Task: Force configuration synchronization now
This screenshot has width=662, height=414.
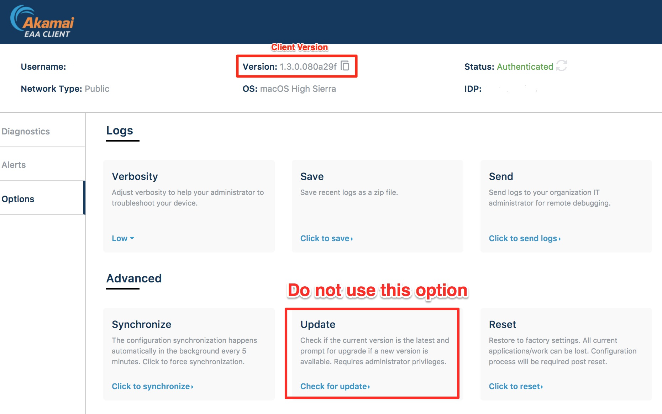Action: click(x=152, y=386)
